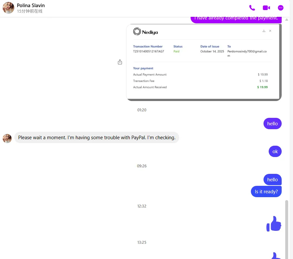Click the green 'Paid' status text
Viewport: 293px width, 259px height.
tap(176, 51)
